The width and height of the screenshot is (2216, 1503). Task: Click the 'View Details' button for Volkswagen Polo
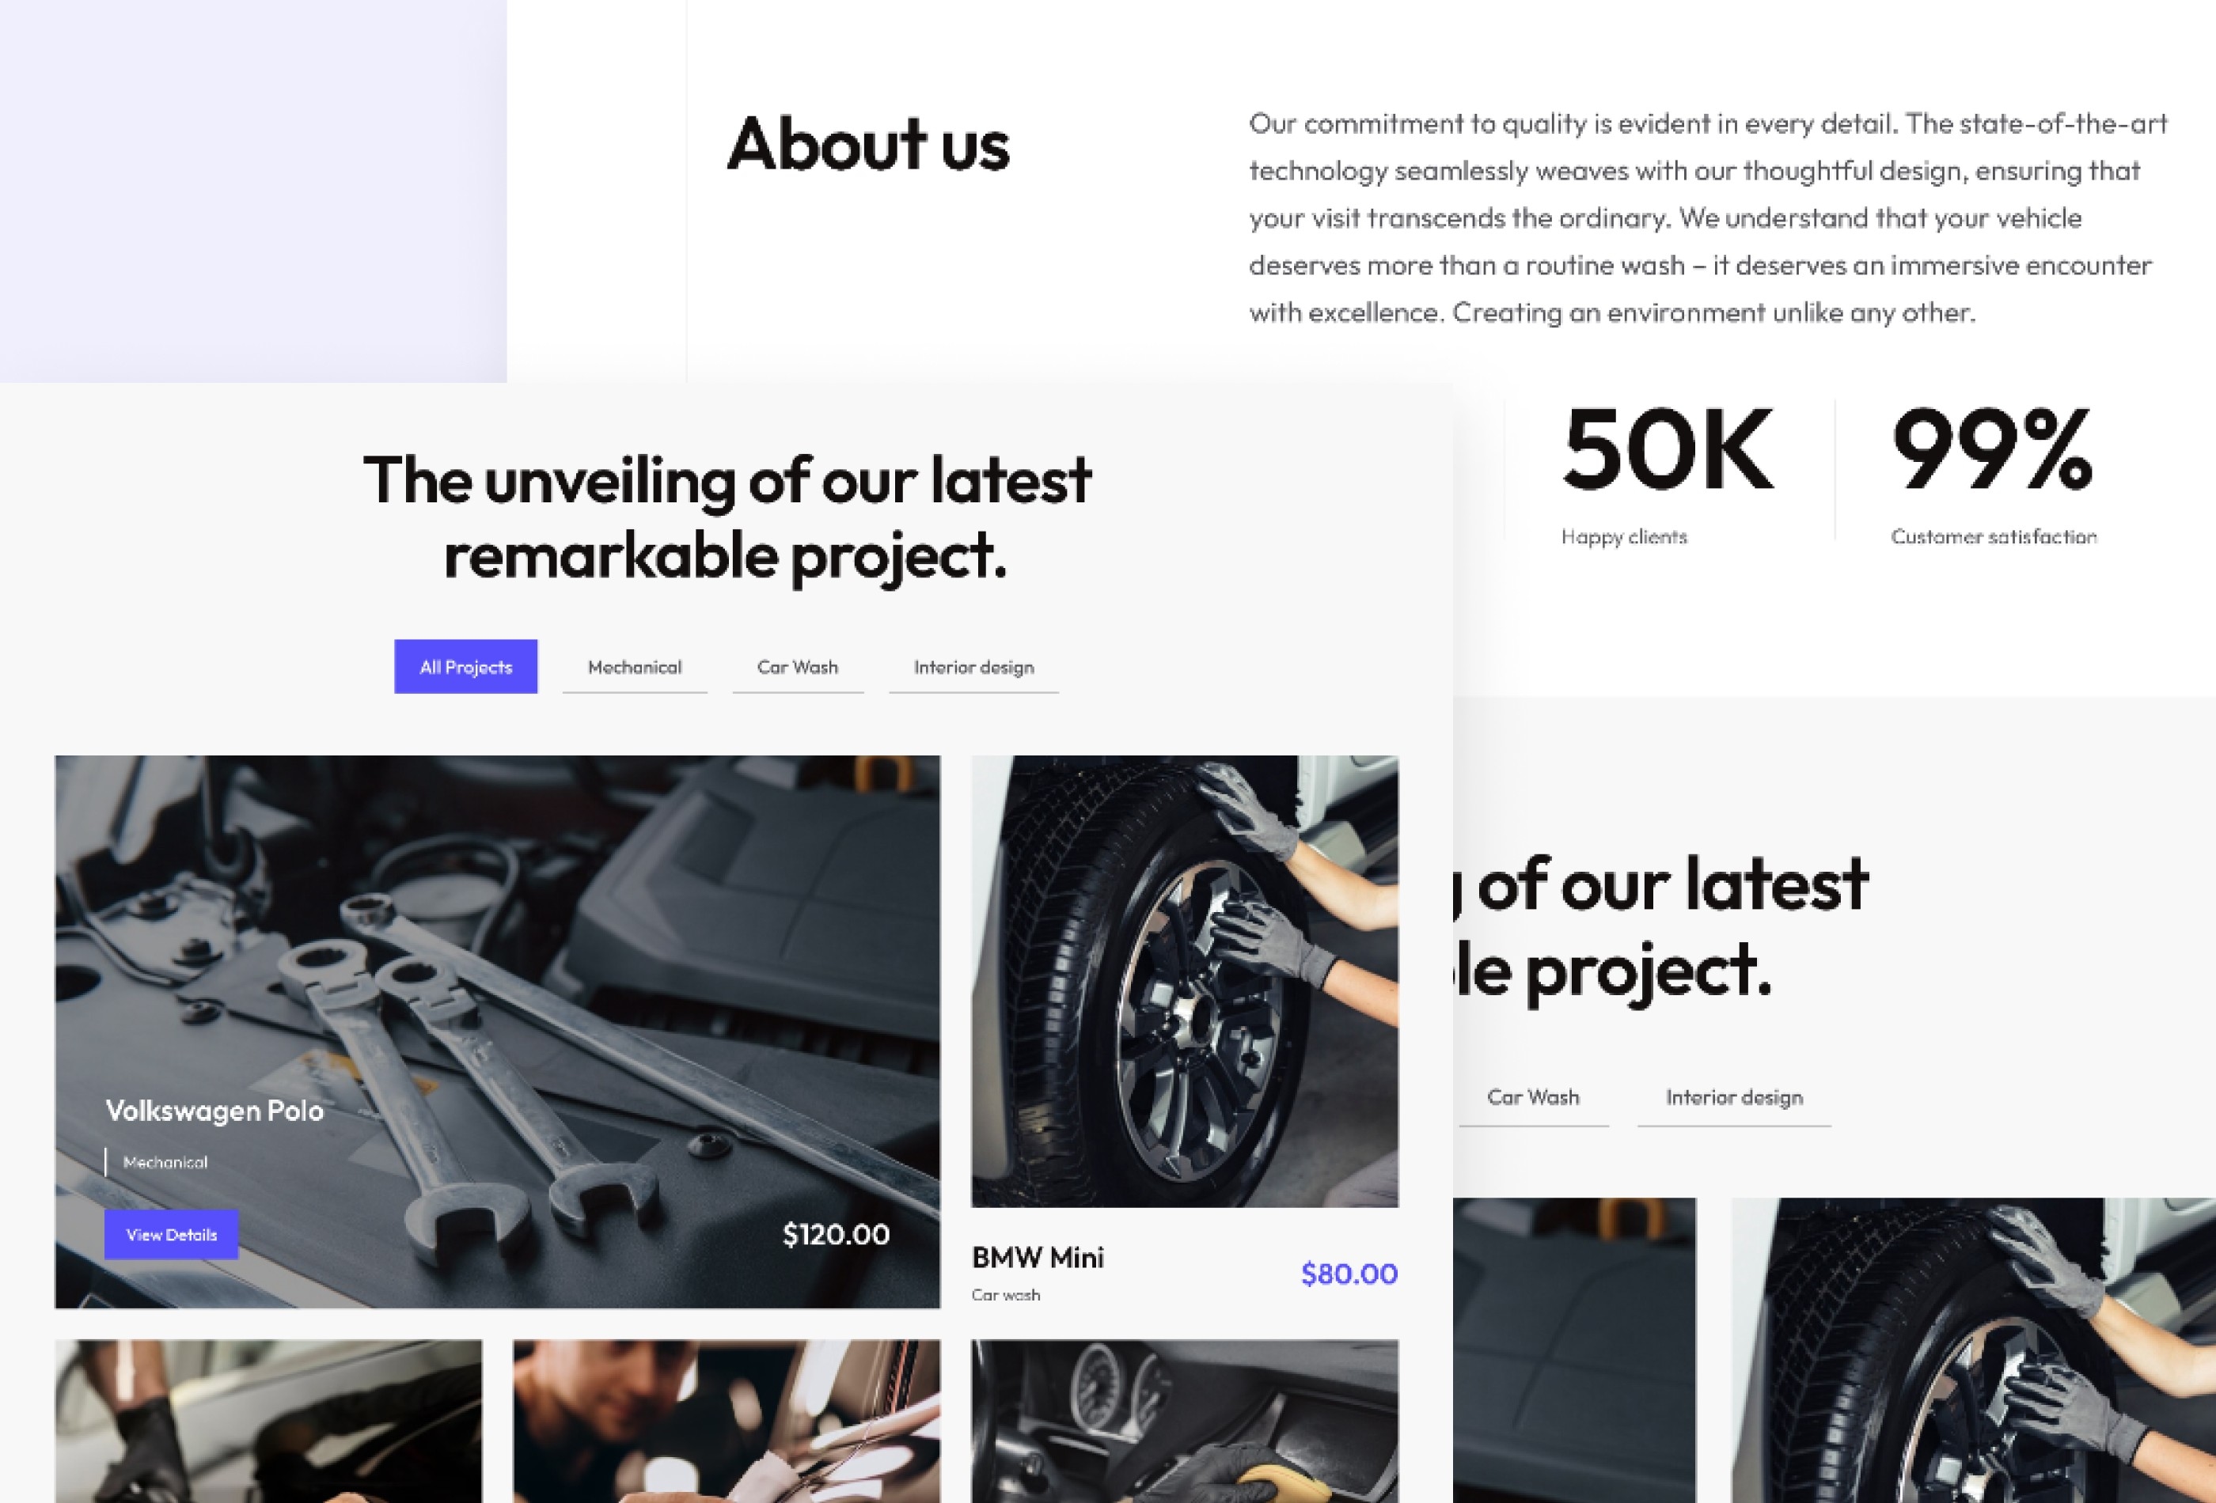(171, 1233)
